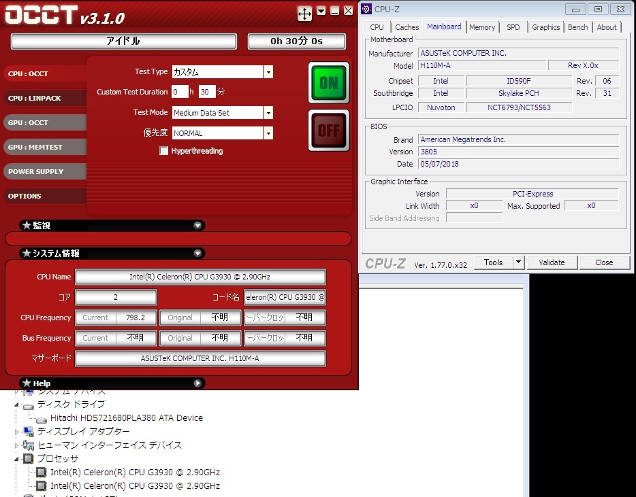Viewport: 636px width, 497px height.
Task: Select Hitachi HDS721680PLA380 ATA Device row
Action: click(x=126, y=417)
